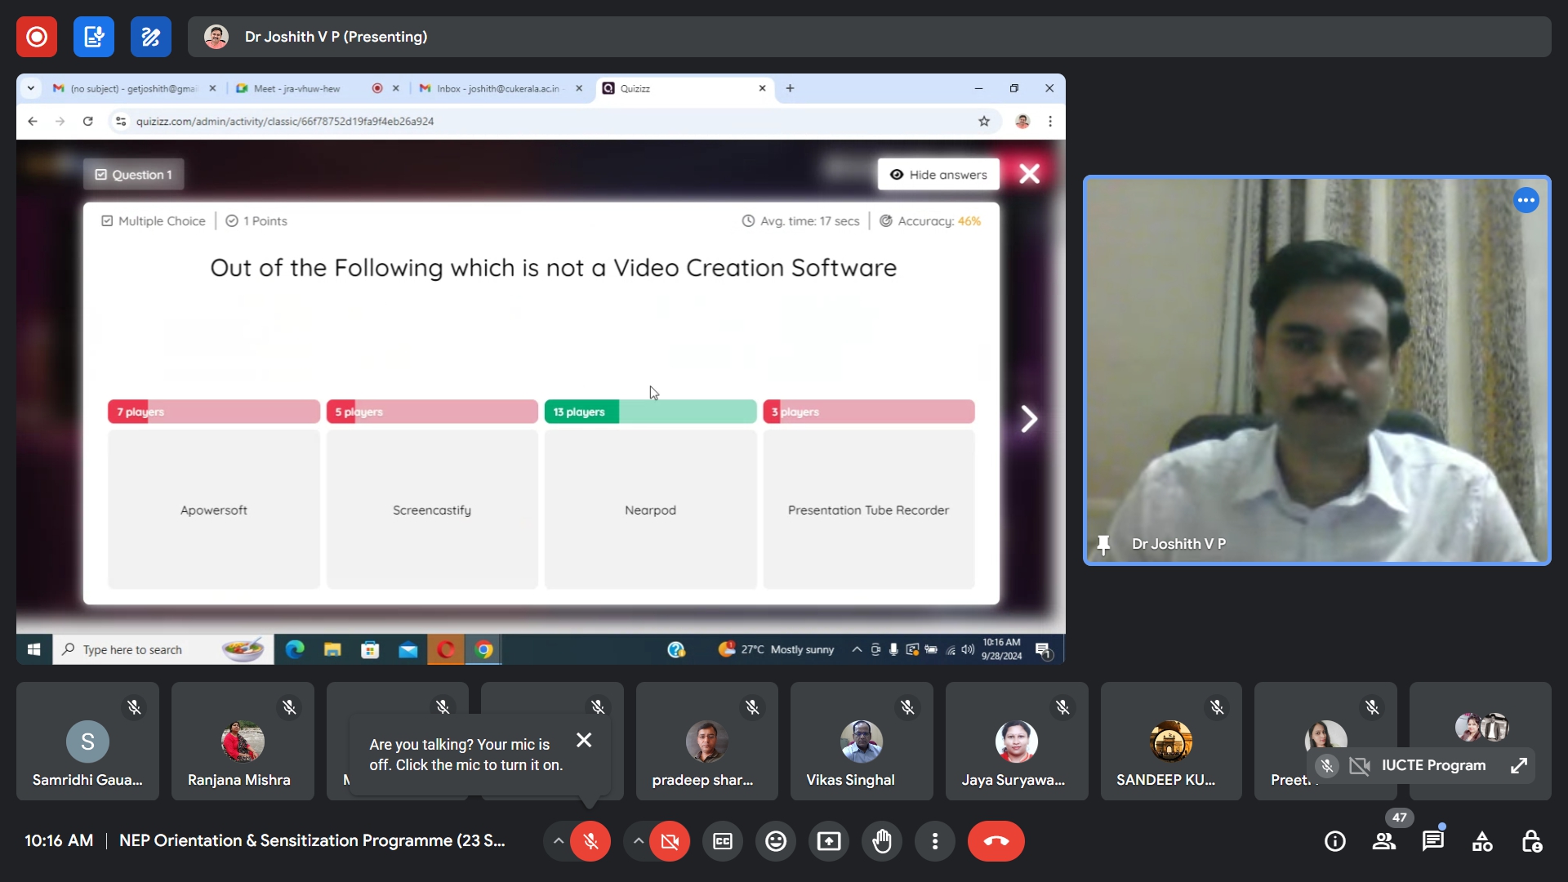Open the activities shapes icon
The height and width of the screenshot is (882, 1568).
(x=1482, y=841)
